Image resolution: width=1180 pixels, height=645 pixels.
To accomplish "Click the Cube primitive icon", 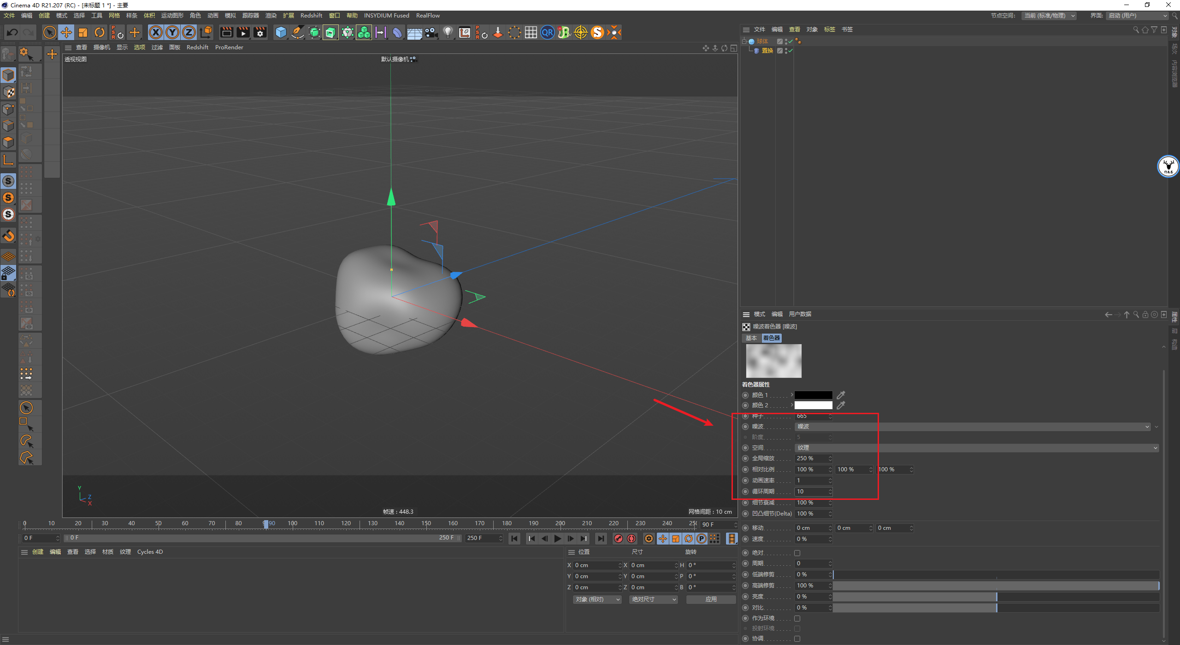I will click(281, 32).
